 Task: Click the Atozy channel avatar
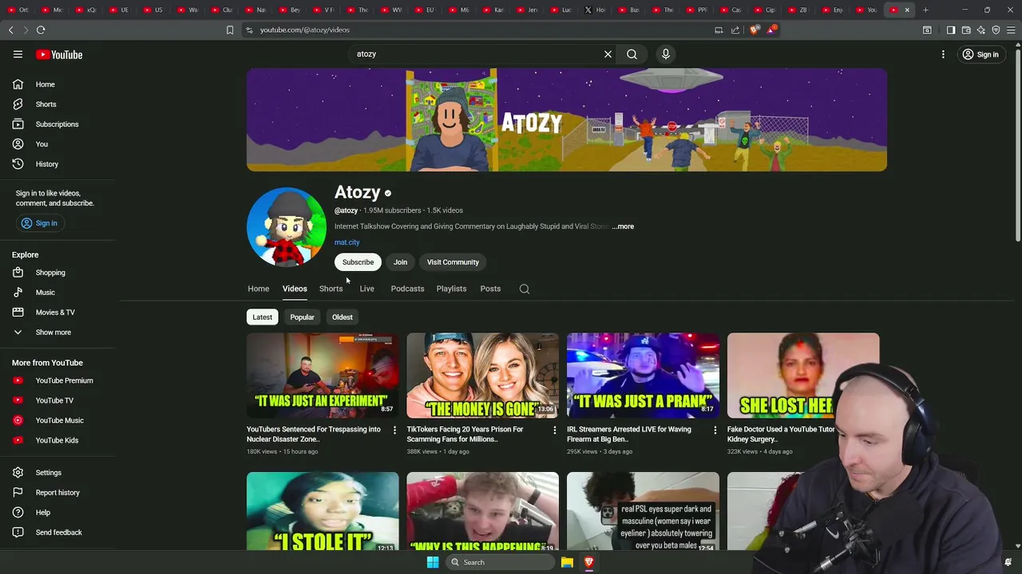tap(287, 227)
